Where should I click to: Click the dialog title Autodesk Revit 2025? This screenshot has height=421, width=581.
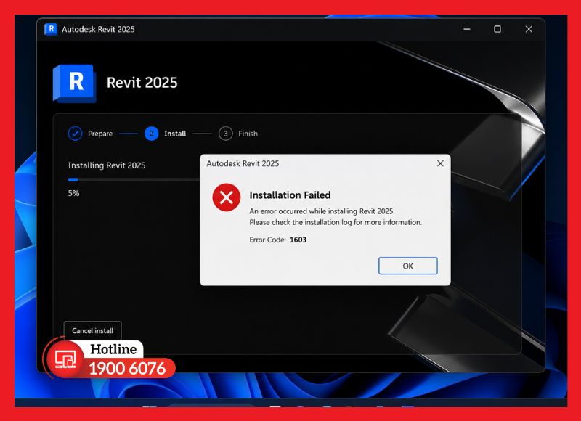(x=243, y=163)
